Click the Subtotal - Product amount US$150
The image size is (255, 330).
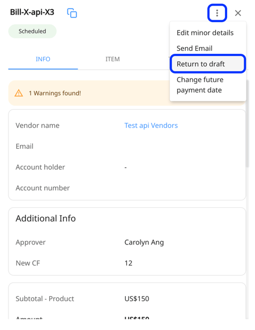pyautogui.click(x=137, y=299)
